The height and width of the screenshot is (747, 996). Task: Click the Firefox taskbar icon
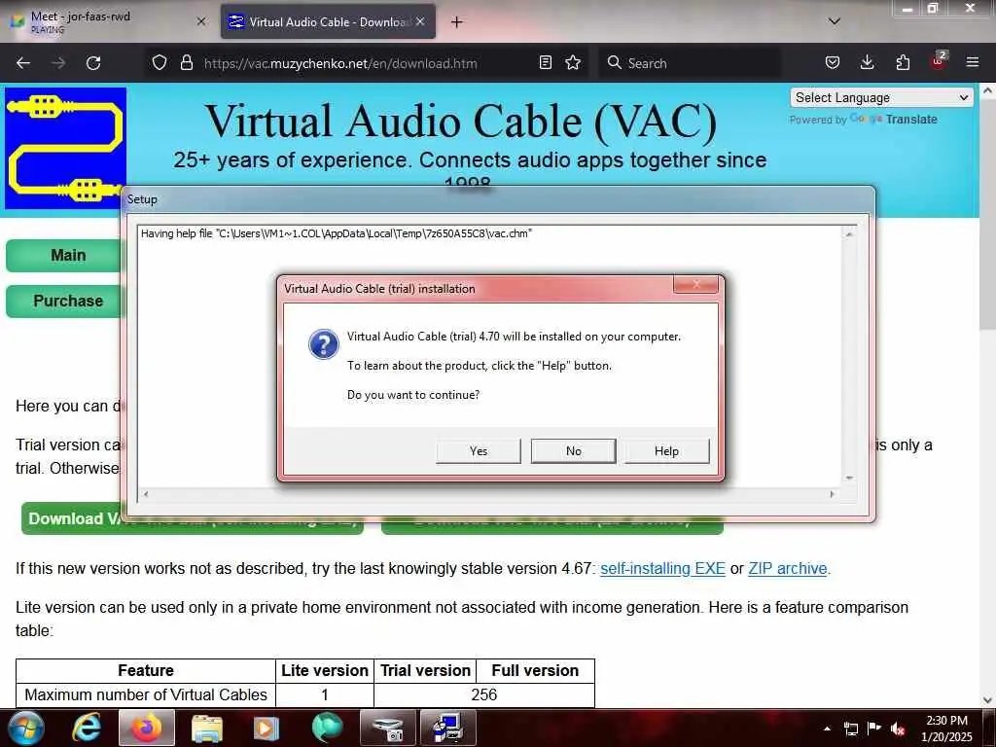click(147, 728)
